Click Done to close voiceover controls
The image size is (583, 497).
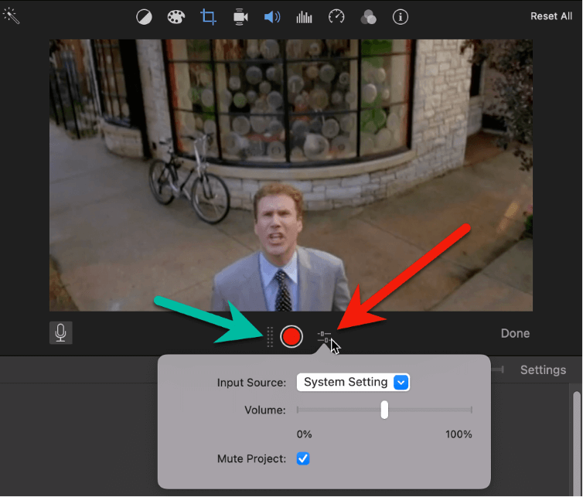click(x=515, y=333)
